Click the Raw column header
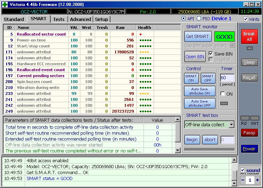Screen dimensions: 263x188 123,28
